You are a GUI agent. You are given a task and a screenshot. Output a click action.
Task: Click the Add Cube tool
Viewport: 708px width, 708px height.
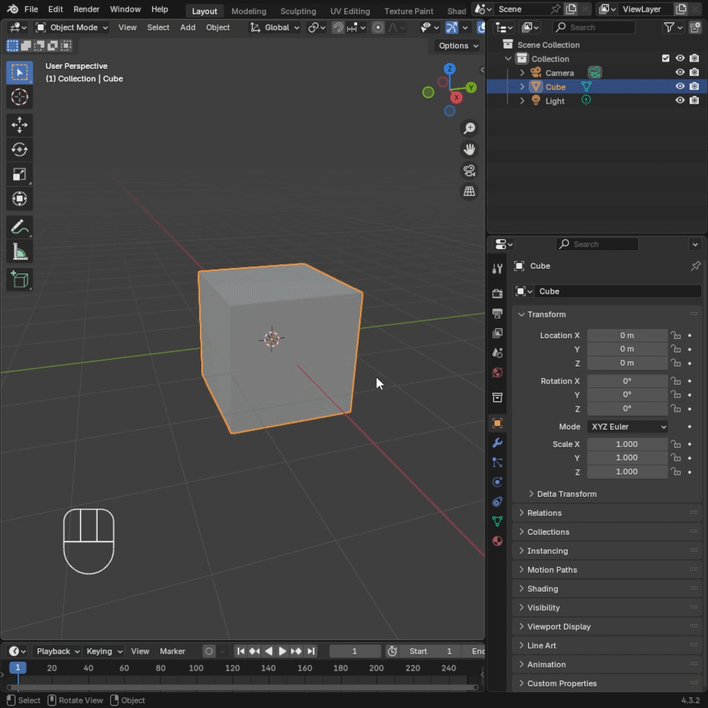pos(20,280)
